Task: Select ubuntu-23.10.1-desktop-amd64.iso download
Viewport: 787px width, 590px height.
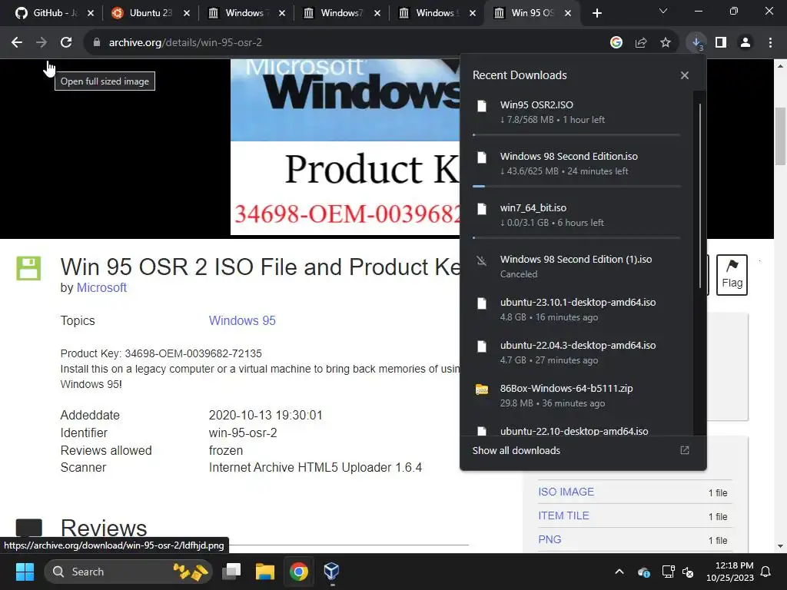Action: [576, 310]
